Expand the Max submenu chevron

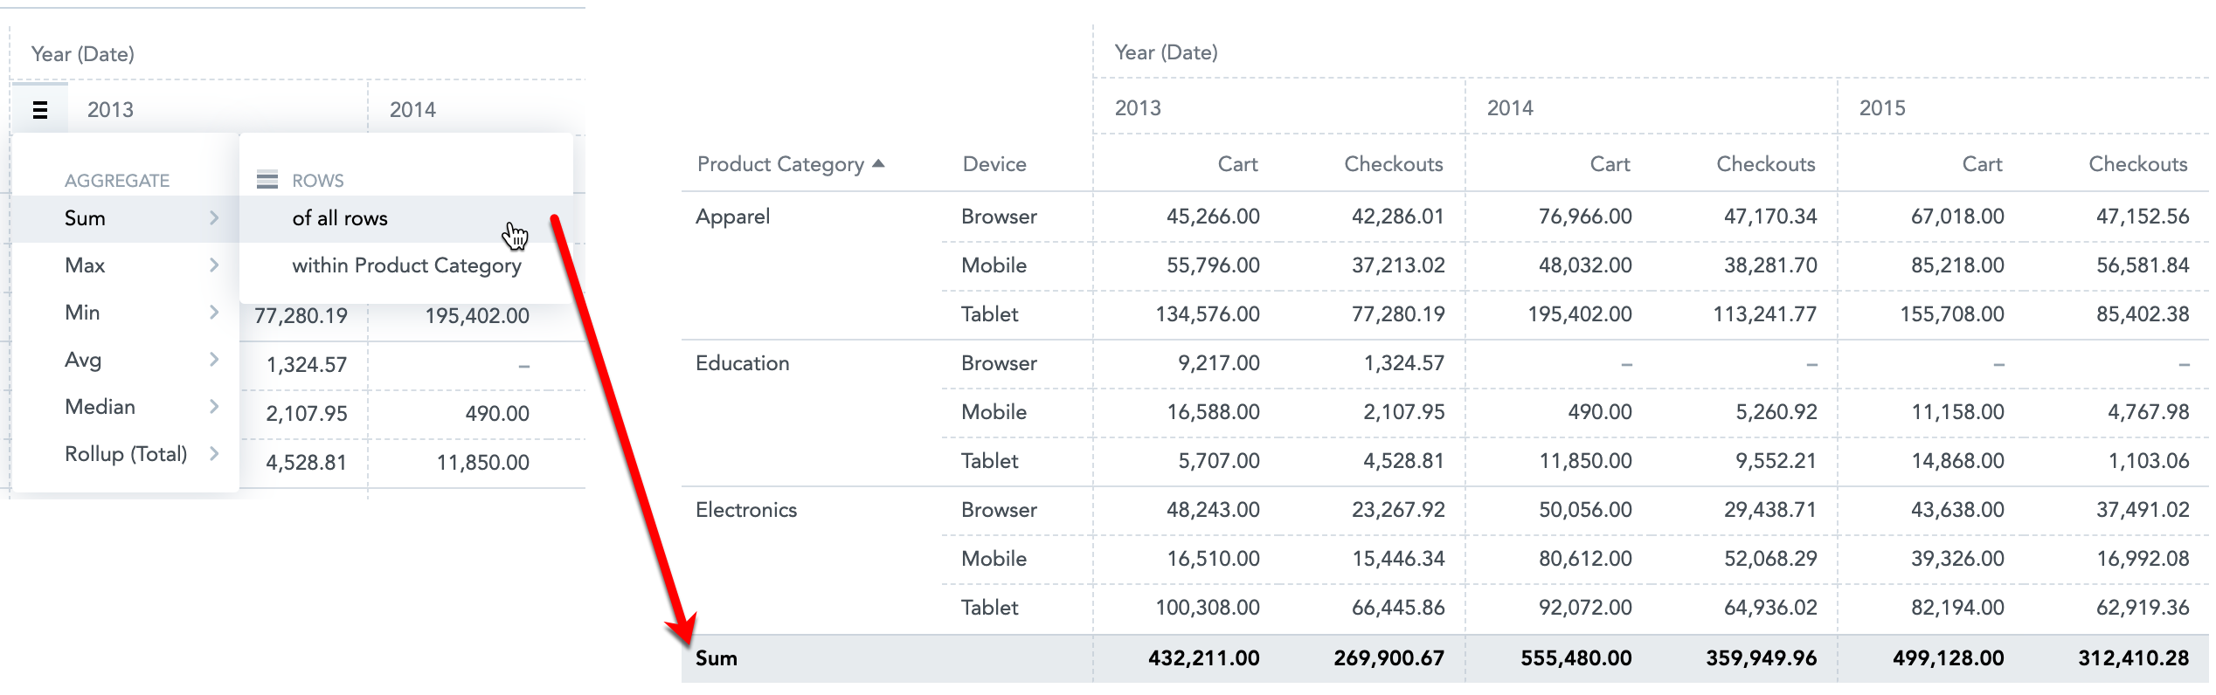(214, 265)
